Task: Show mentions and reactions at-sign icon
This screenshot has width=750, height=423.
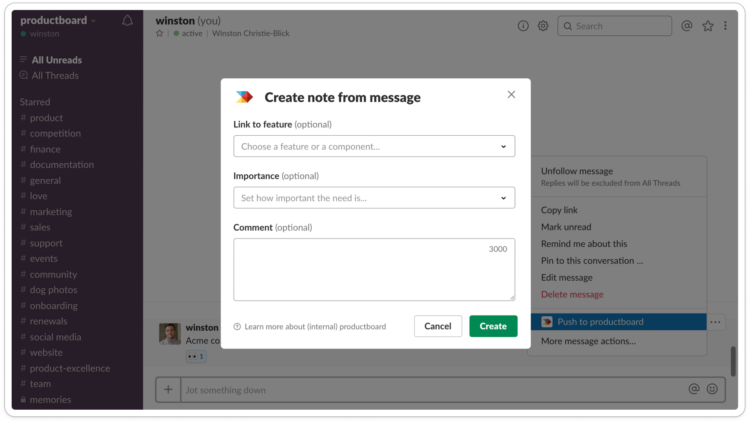Action: tap(687, 26)
